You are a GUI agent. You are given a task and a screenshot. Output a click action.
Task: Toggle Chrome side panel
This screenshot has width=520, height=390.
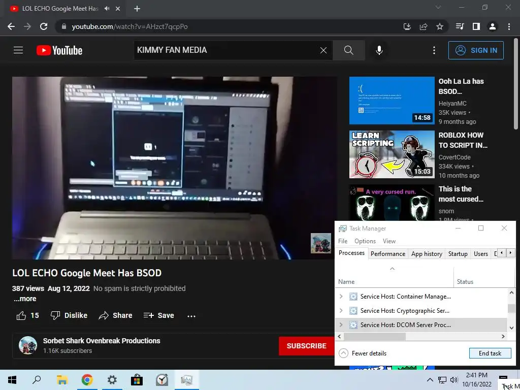tap(476, 26)
